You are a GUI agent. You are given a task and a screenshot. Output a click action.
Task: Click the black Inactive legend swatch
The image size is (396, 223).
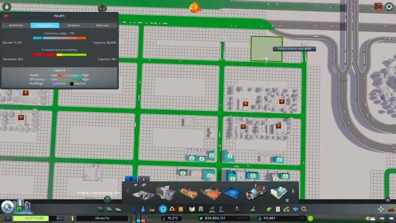point(72,84)
